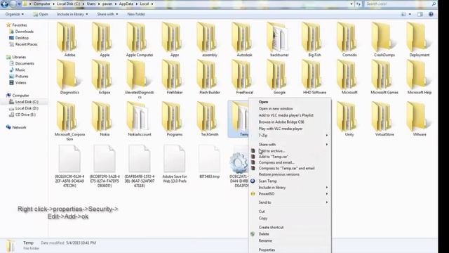
Task: Select the Microsoft Games folder
Action: 384,77
